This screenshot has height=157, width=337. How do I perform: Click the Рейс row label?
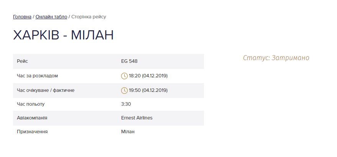23,61
